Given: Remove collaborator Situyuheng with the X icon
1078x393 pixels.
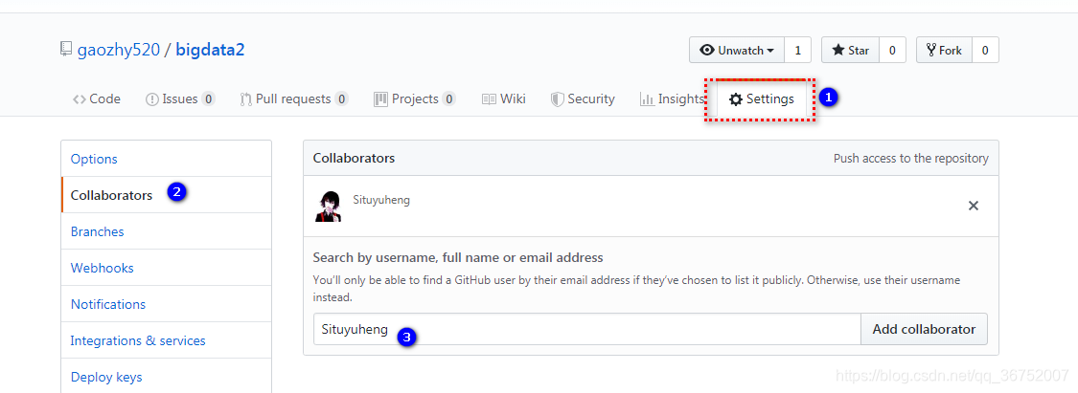Looking at the screenshot, I should point(974,206).
